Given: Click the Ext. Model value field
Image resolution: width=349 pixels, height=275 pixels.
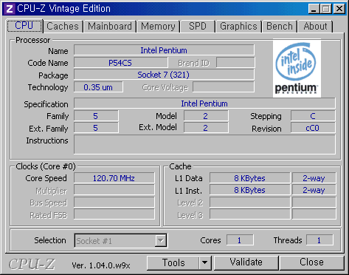Looking at the screenshot, I should click(206, 128).
